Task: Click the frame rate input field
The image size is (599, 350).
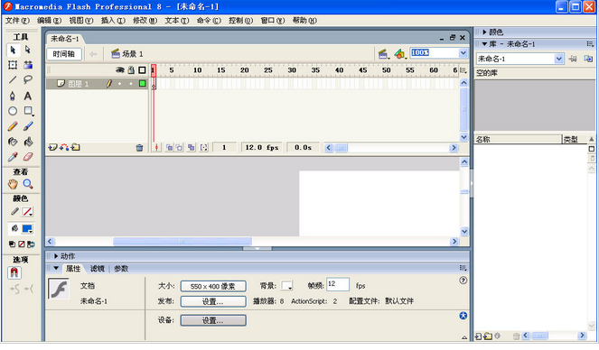Action: (x=338, y=284)
